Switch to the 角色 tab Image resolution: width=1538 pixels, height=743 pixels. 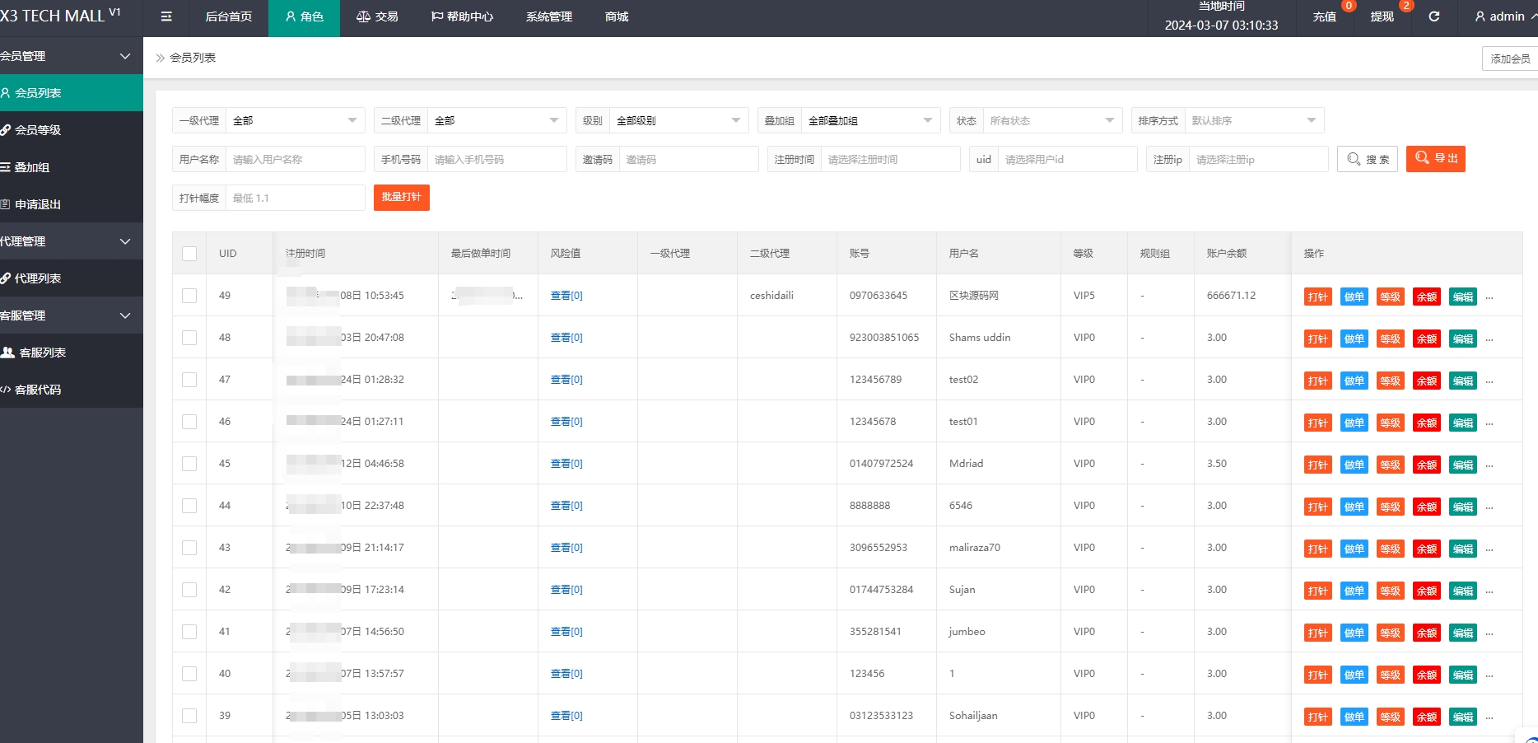pos(304,16)
